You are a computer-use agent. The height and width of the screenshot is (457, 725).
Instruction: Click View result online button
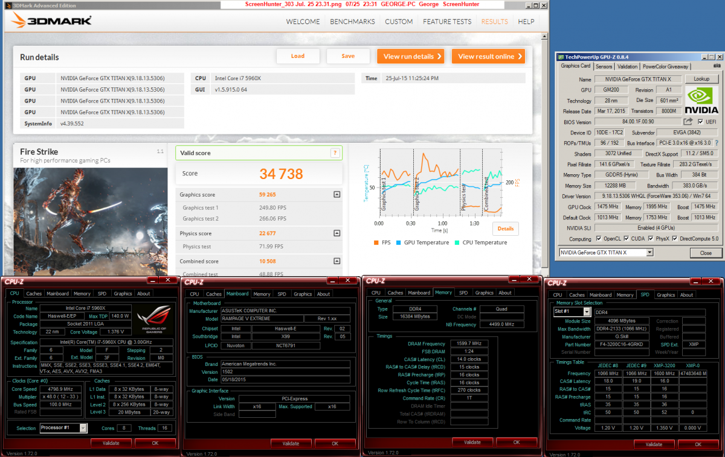488,56
